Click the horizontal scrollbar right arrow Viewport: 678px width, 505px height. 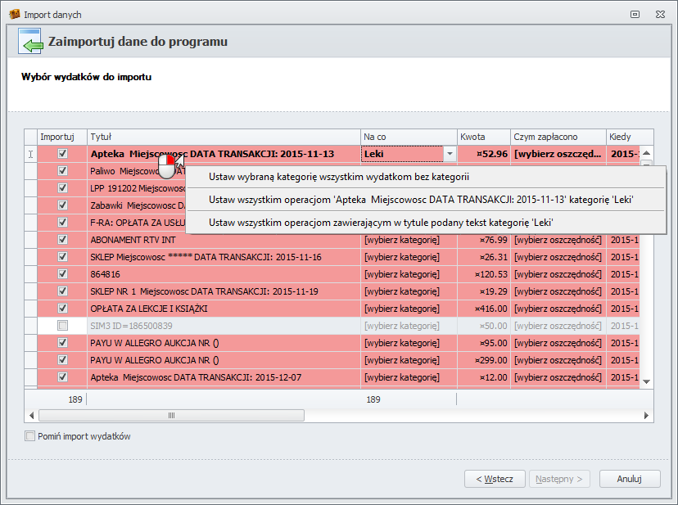coord(646,415)
